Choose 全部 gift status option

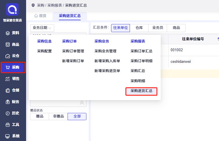pyautogui.click(x=77, y=116)
